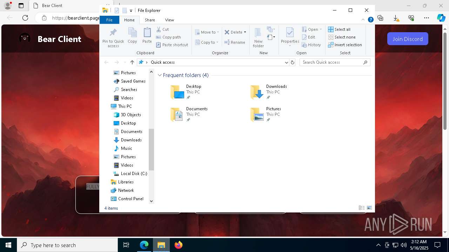Select Searches in navigation pane

pos(125,90)
